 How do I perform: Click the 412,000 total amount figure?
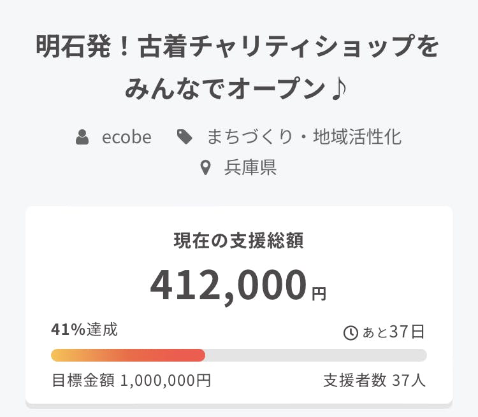pyautogui.click(x=229, y=285)
